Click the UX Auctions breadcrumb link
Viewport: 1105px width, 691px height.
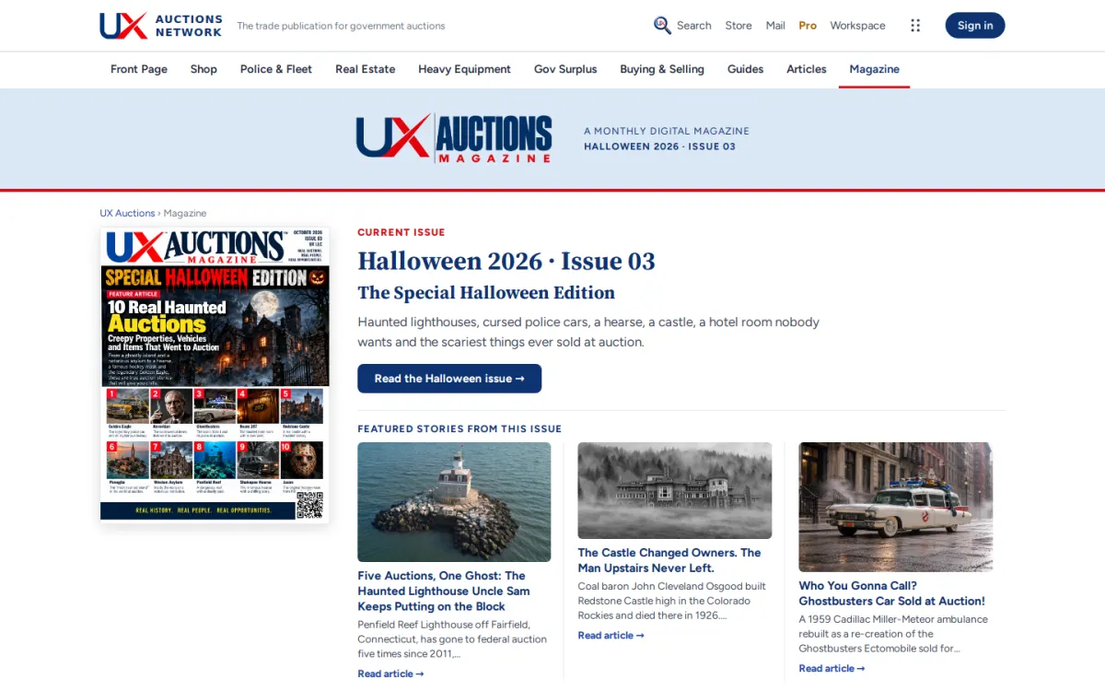click(127, 213)
